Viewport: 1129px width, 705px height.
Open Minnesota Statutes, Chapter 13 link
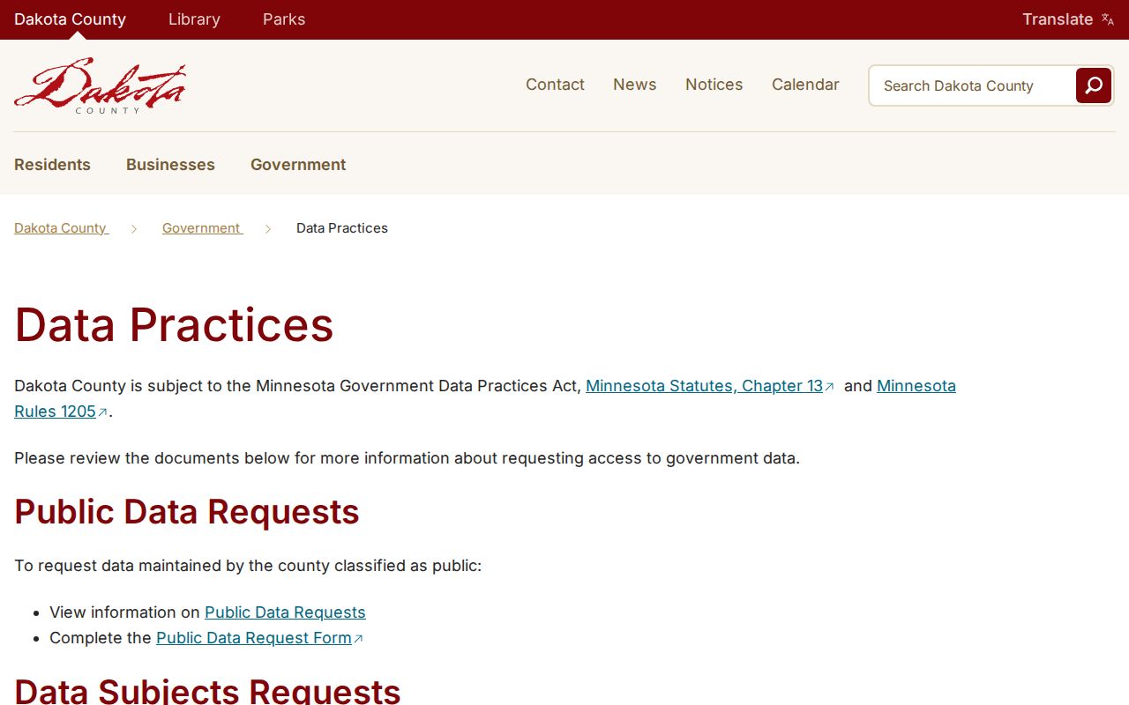point(704,386)
